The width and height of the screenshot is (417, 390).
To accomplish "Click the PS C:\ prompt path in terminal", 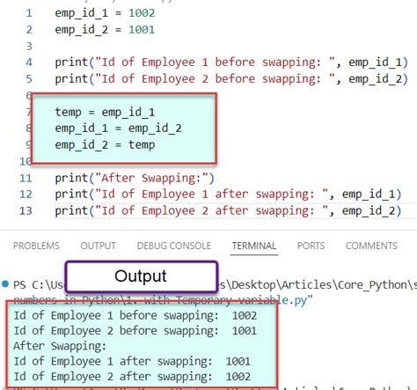I will pos(216,284).
